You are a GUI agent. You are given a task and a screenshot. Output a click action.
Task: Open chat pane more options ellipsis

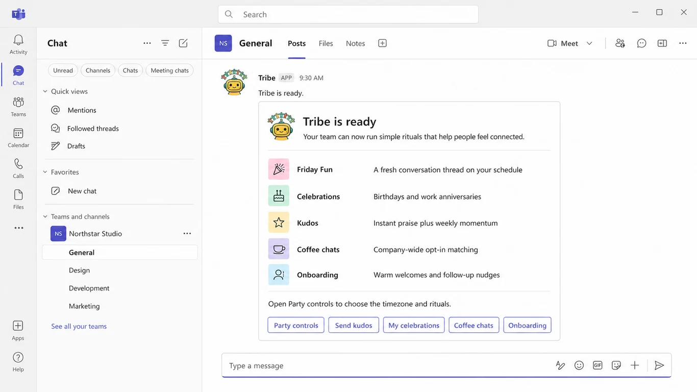(147, 43)
